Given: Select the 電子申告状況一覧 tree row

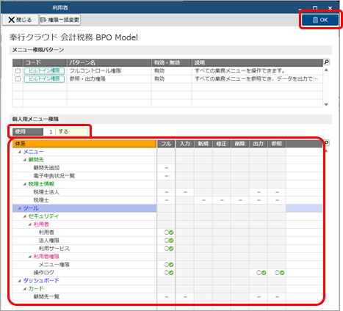Looking at the screenshot, I should [x=84, y=176].
